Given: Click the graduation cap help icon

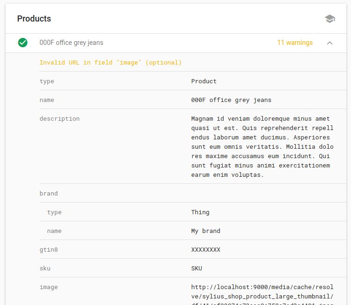Looking at the screenshot, I should (330, 19).
